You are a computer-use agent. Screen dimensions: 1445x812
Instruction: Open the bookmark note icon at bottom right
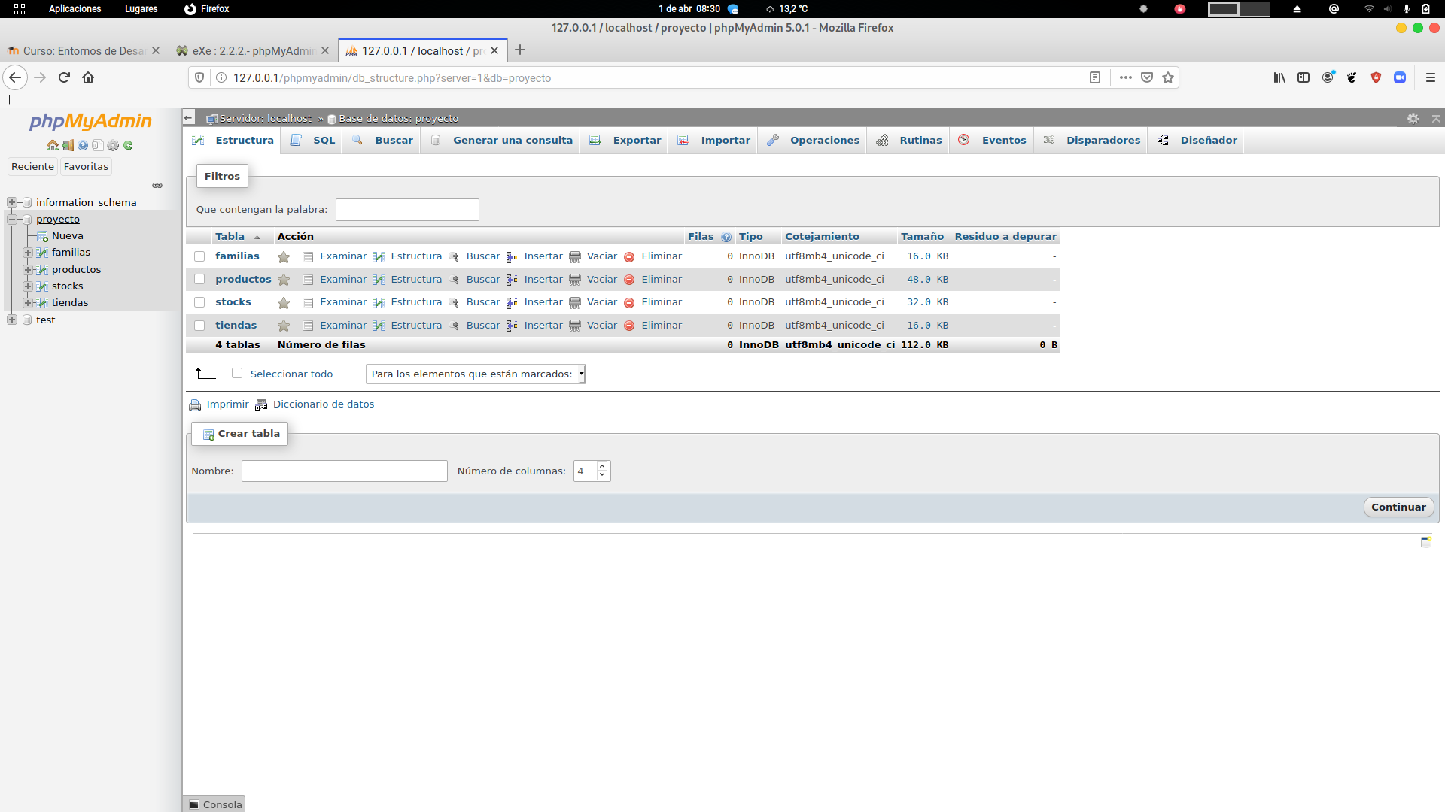pyautogui.click(x=1425, y=541)
